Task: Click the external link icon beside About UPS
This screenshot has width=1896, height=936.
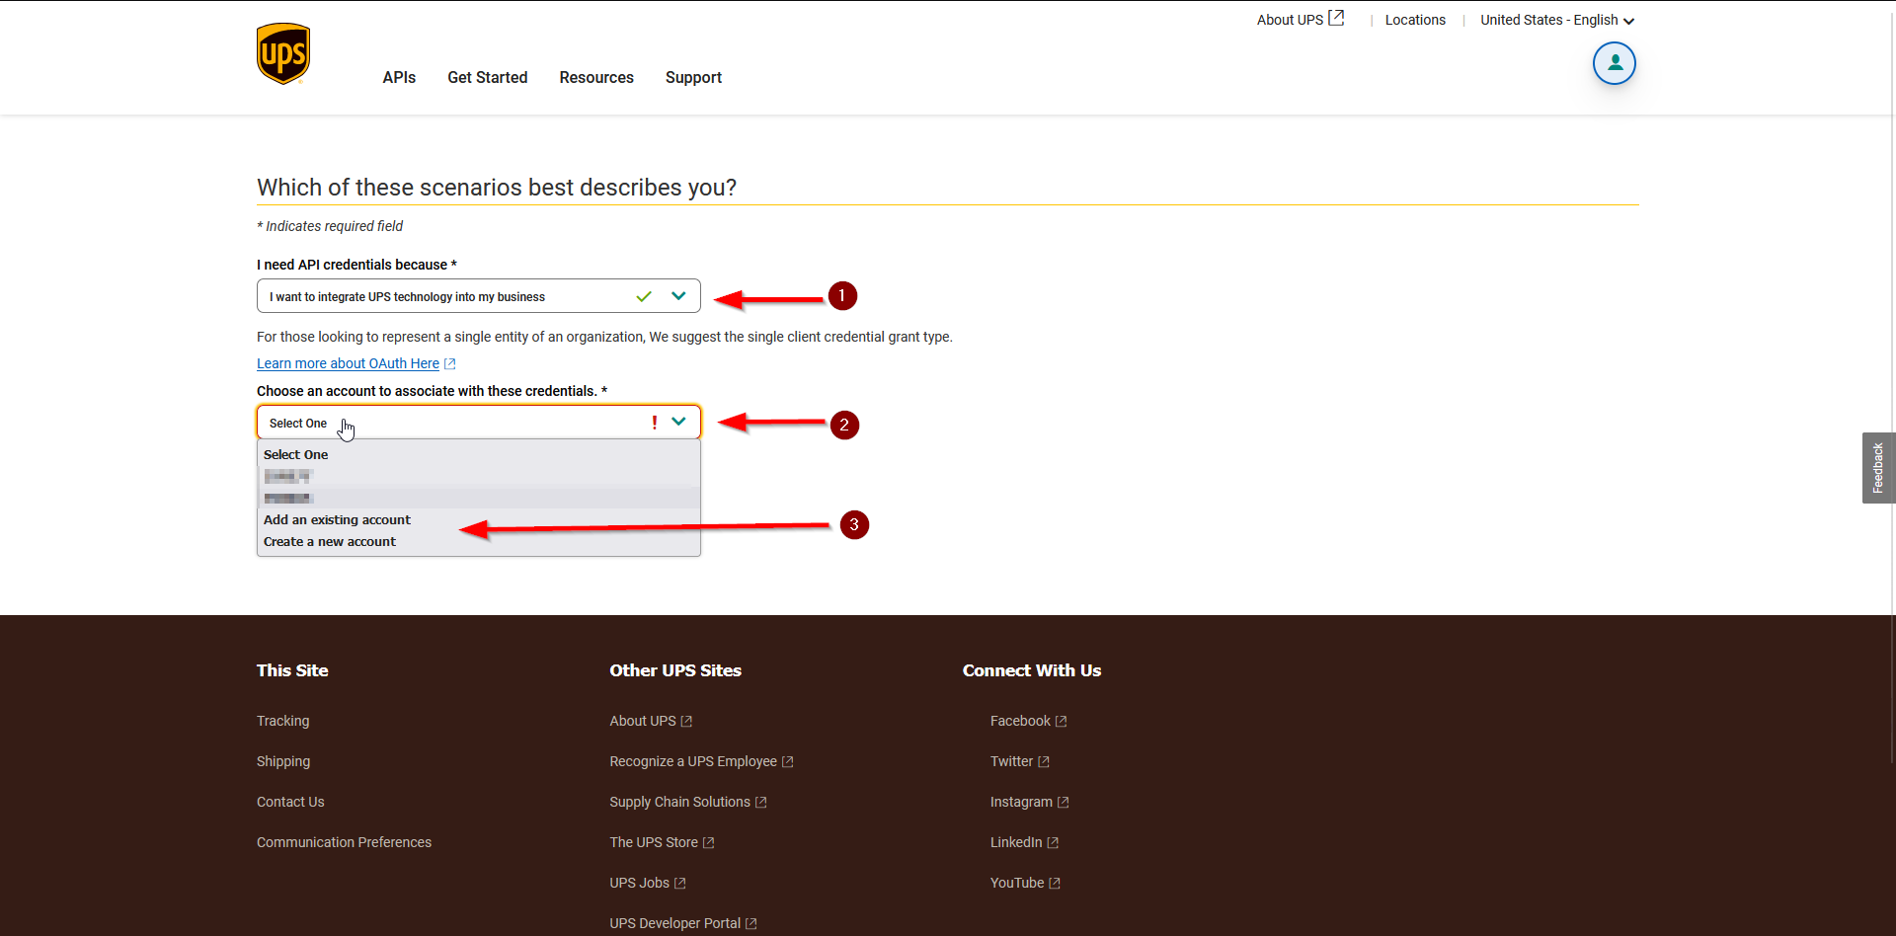Action: 1337,17
